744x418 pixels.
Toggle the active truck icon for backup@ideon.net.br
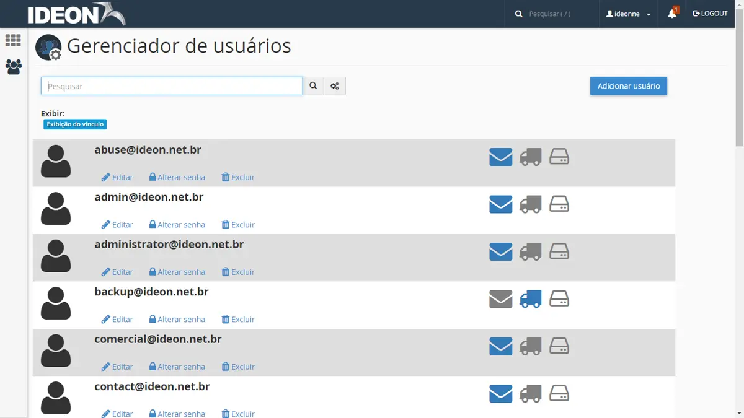tap(530, 299)
